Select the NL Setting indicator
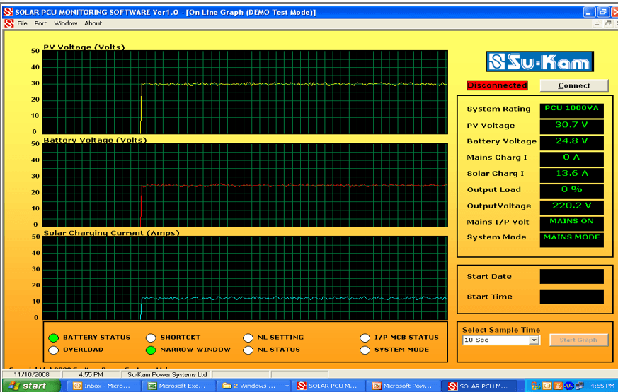The image size is (618, 392). (248, 338)
